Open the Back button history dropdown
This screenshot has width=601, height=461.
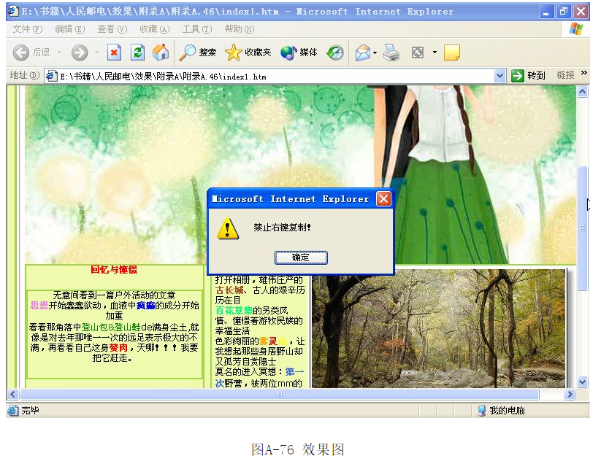(x=60, y=53)
